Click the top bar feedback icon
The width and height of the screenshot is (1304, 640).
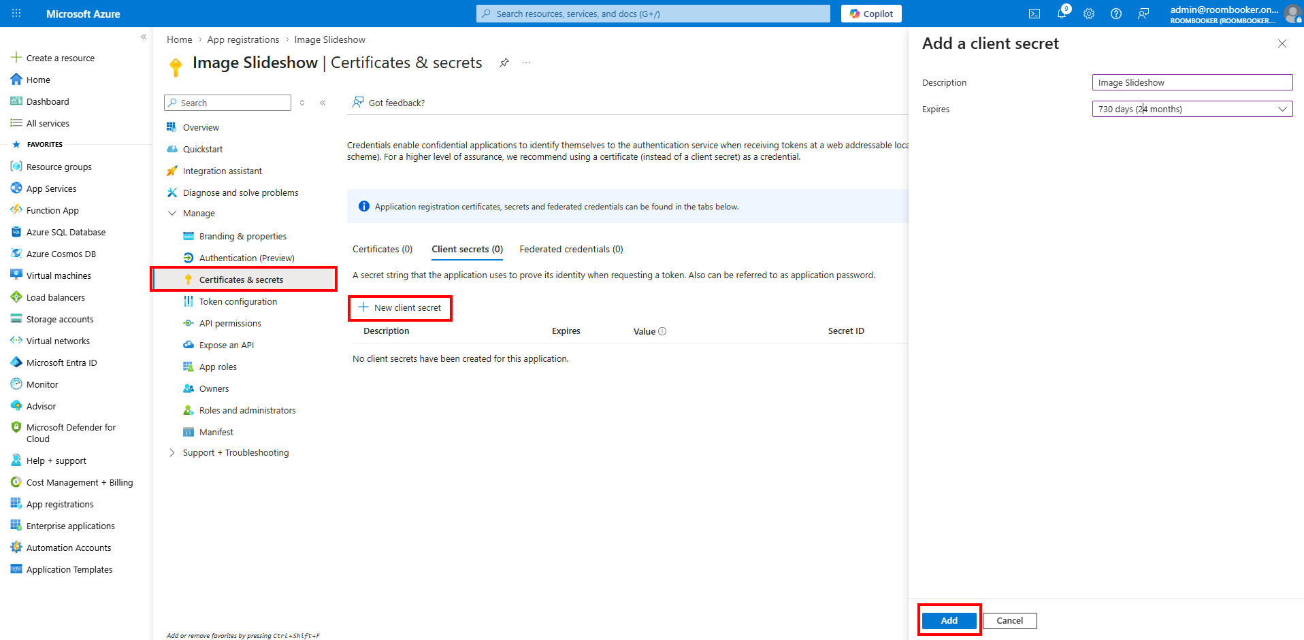1143,14
